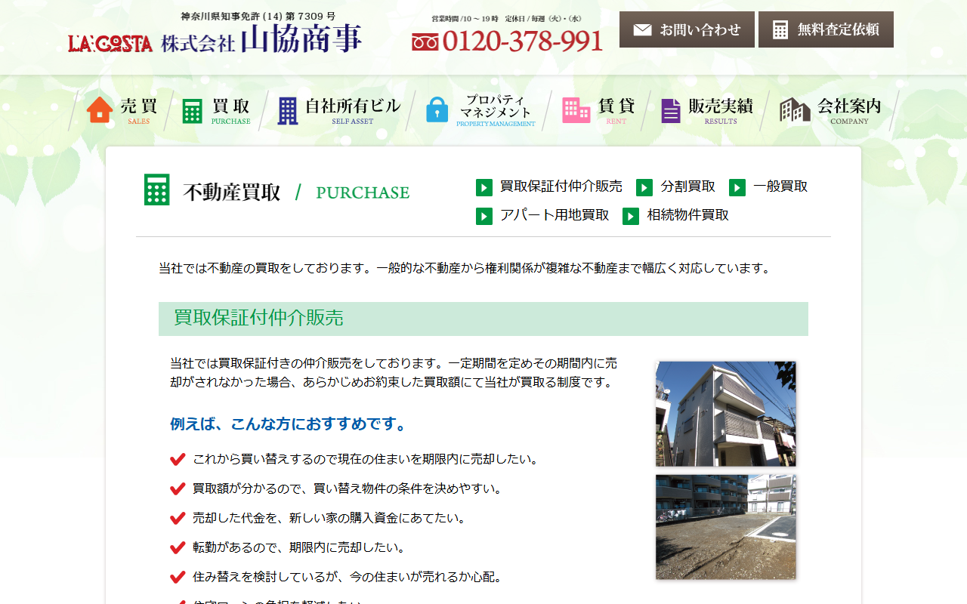
Task: Click the 不動産買取 / PURCHASE page title
Action: tap(277, 191)
